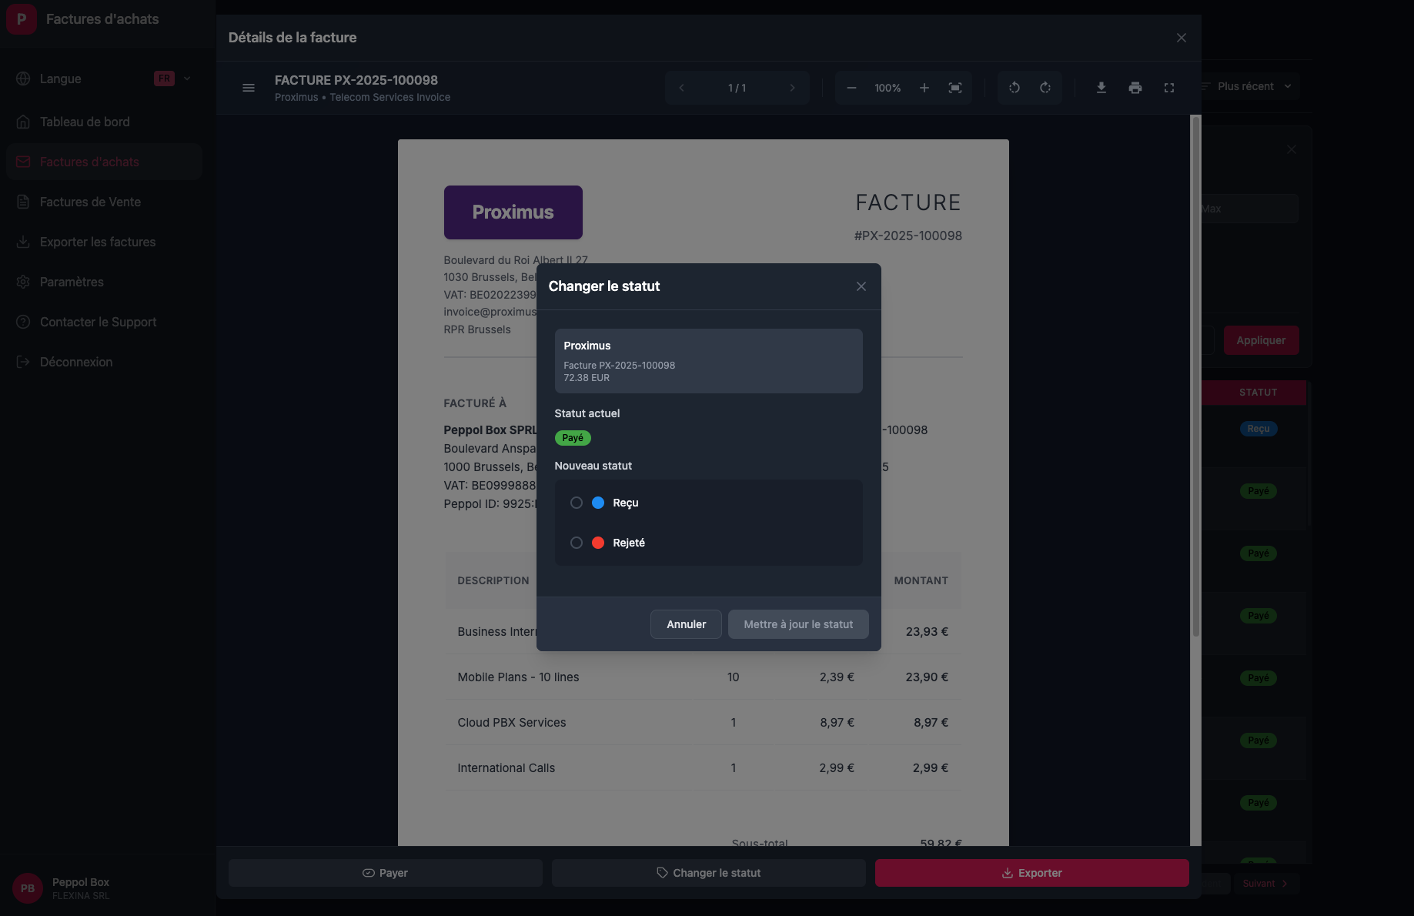
Task: Close the Détails de la facture panel
Action: click(x=1182, y=38)
